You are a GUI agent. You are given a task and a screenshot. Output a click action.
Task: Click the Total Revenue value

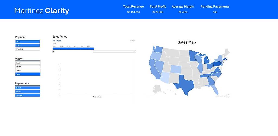(x=134, y=12)
